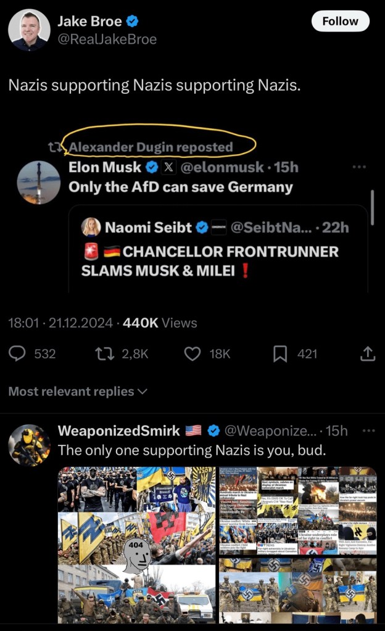Like the post with the heart icon

tap(193, 353)
